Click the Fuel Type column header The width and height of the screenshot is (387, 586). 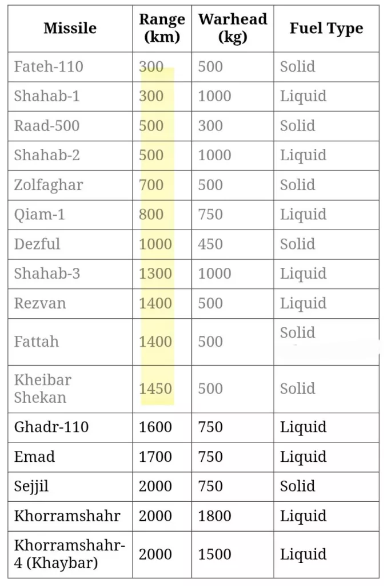(x=326, y=28)
